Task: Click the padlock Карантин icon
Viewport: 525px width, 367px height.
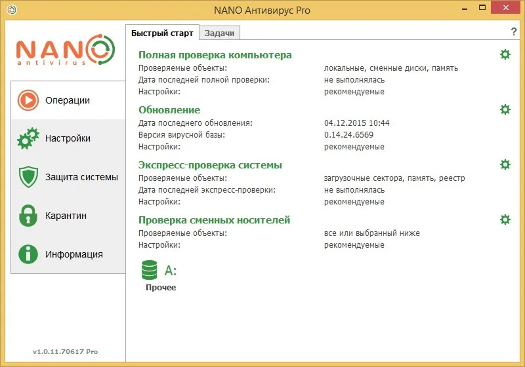Action: point(28,216)
